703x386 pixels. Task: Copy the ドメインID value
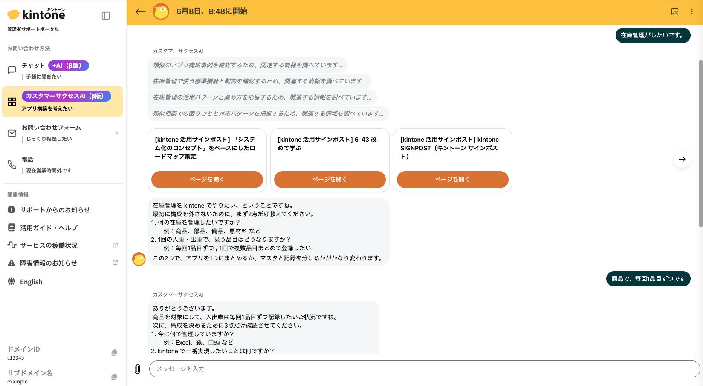coord(114,353)
